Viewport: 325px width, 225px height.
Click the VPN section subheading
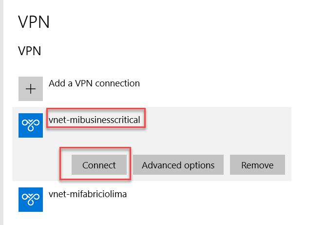(29, 51)
